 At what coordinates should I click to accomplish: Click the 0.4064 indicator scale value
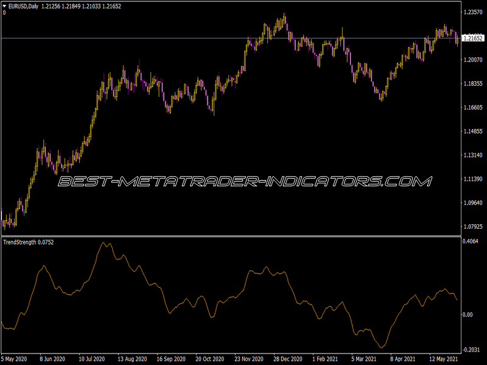[470, 241]
